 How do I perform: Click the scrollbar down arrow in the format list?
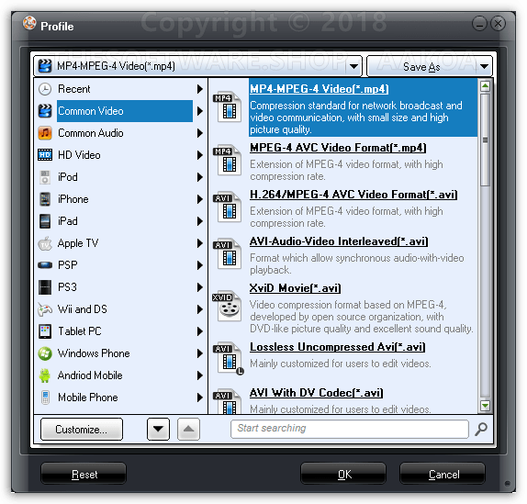click(x=485, y=405)
